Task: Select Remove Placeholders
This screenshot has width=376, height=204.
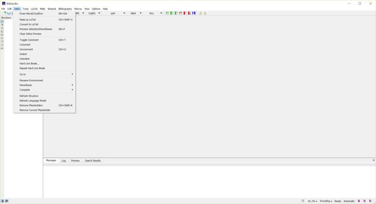Action: tap(44, 105)
